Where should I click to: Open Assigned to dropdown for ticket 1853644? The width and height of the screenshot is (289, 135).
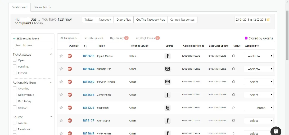[x=259, y=69]
